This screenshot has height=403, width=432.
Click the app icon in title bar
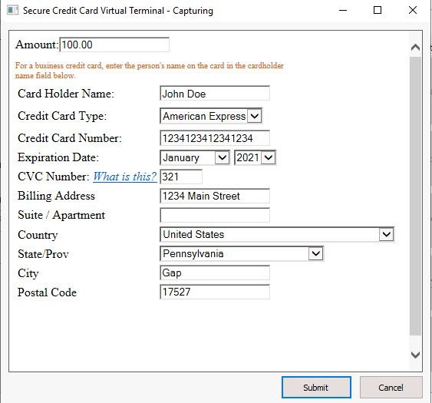pyautogui.click(x=12, y=11)
